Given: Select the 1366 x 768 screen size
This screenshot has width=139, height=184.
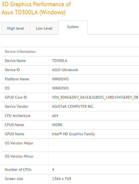Looking at the screenshot, I should click(61, 179).
